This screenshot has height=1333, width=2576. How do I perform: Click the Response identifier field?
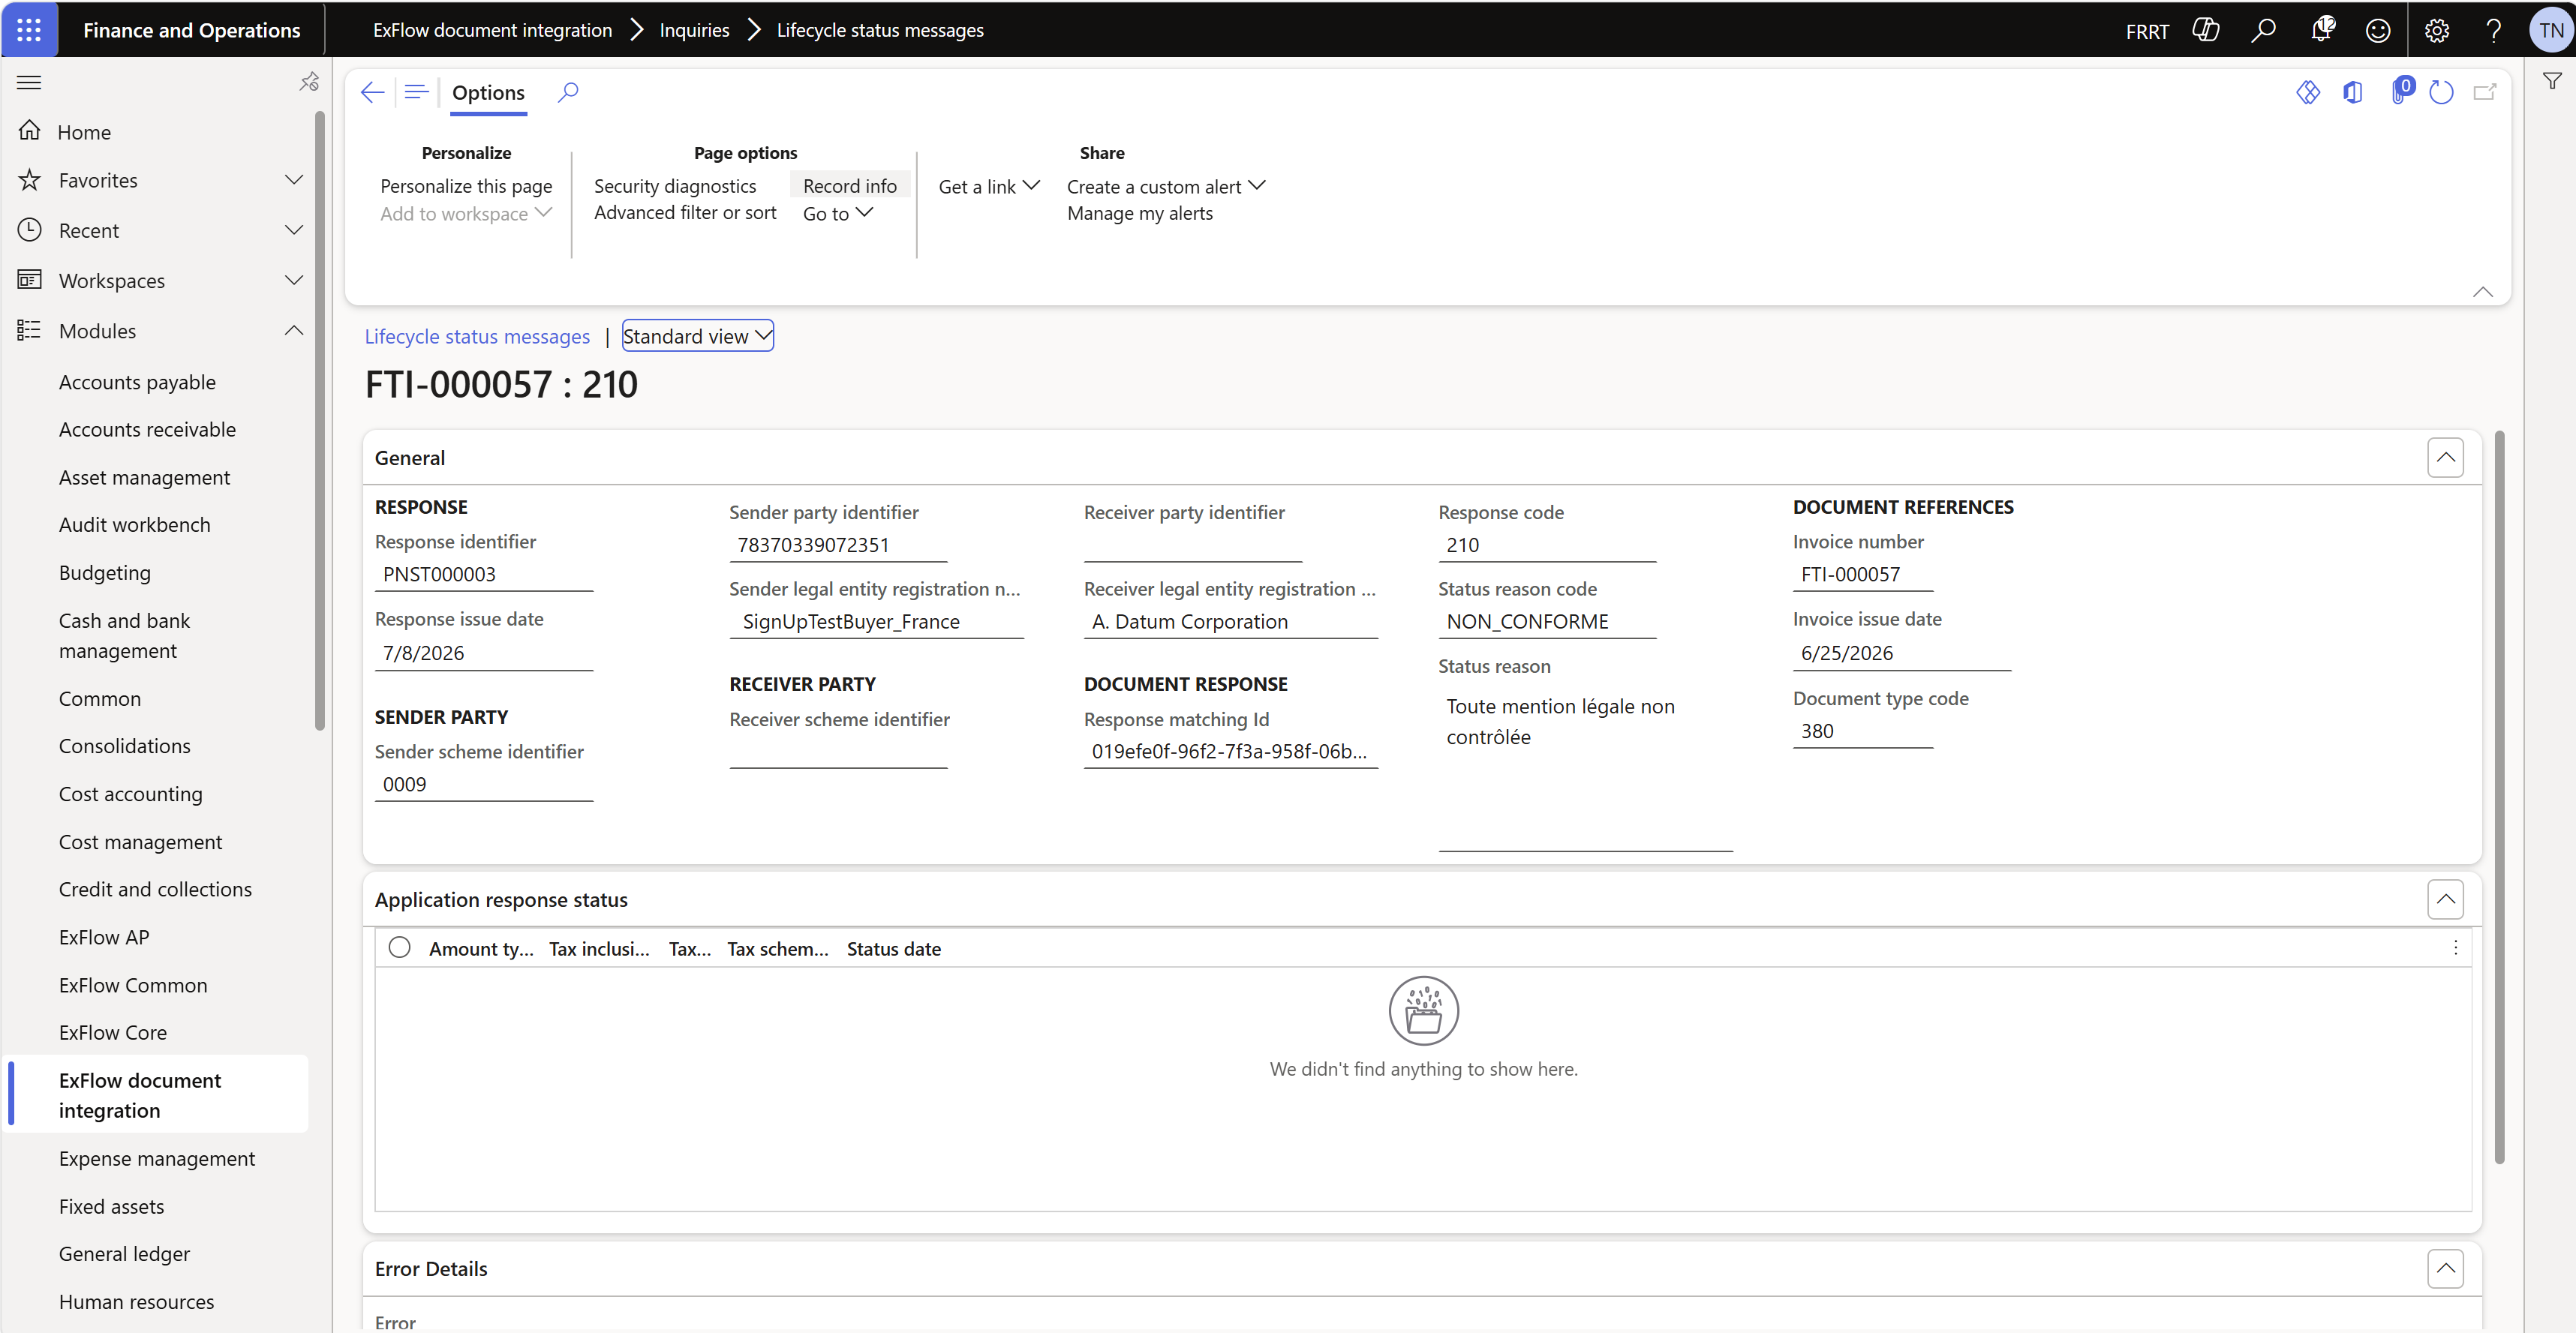coord(484,574)
